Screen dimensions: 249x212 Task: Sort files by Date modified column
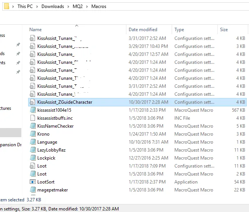coord(143,30)
